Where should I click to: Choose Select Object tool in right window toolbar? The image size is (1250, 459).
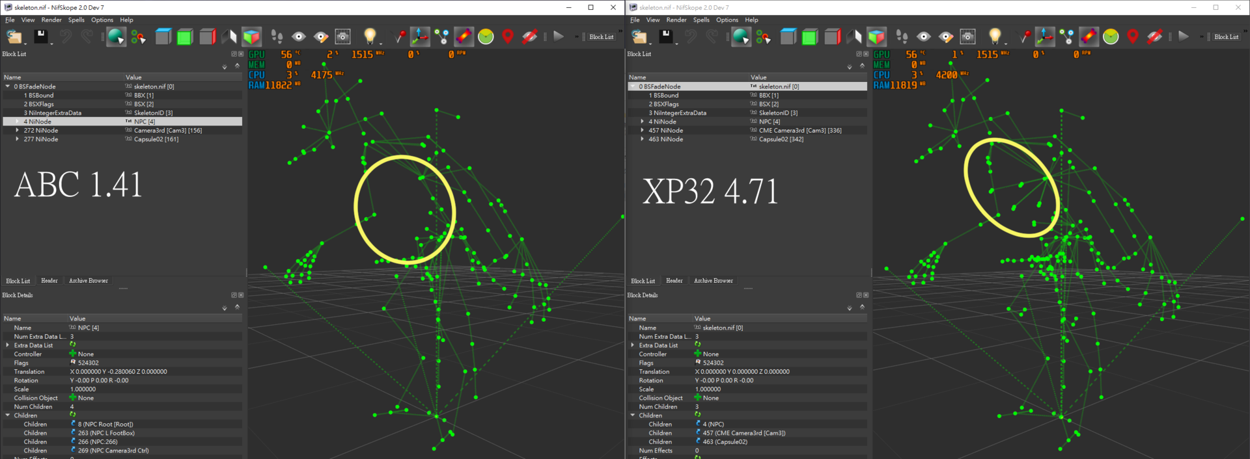(741, 37)
